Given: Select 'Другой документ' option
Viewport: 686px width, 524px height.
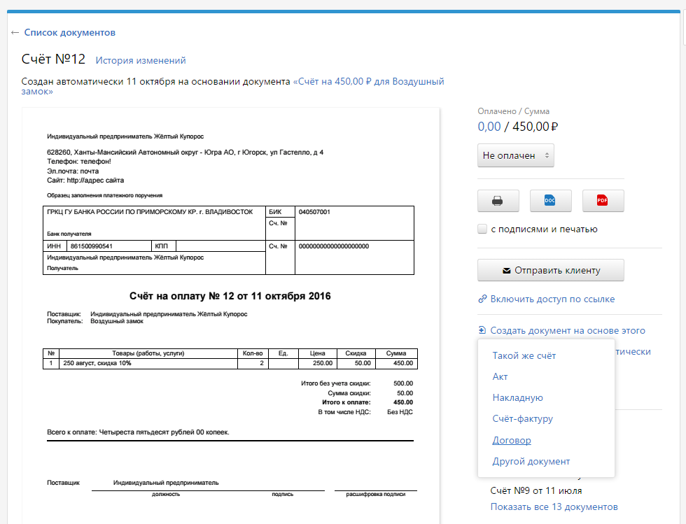Looking at the screenshot, I should [531, 461].
